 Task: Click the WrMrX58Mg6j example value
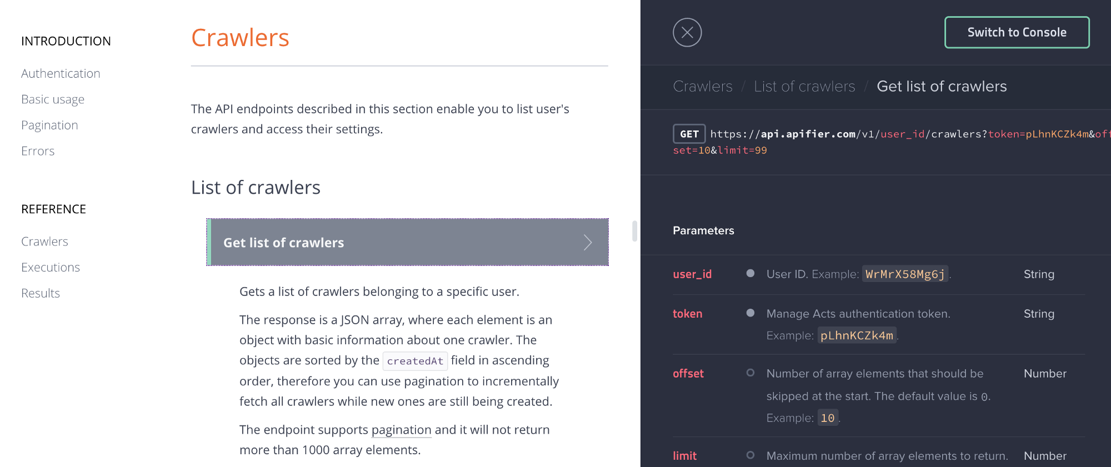tap(904, 274)
